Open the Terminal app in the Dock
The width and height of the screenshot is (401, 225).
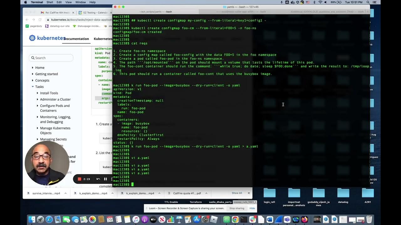pyautogui.click(x=244, y=220)
